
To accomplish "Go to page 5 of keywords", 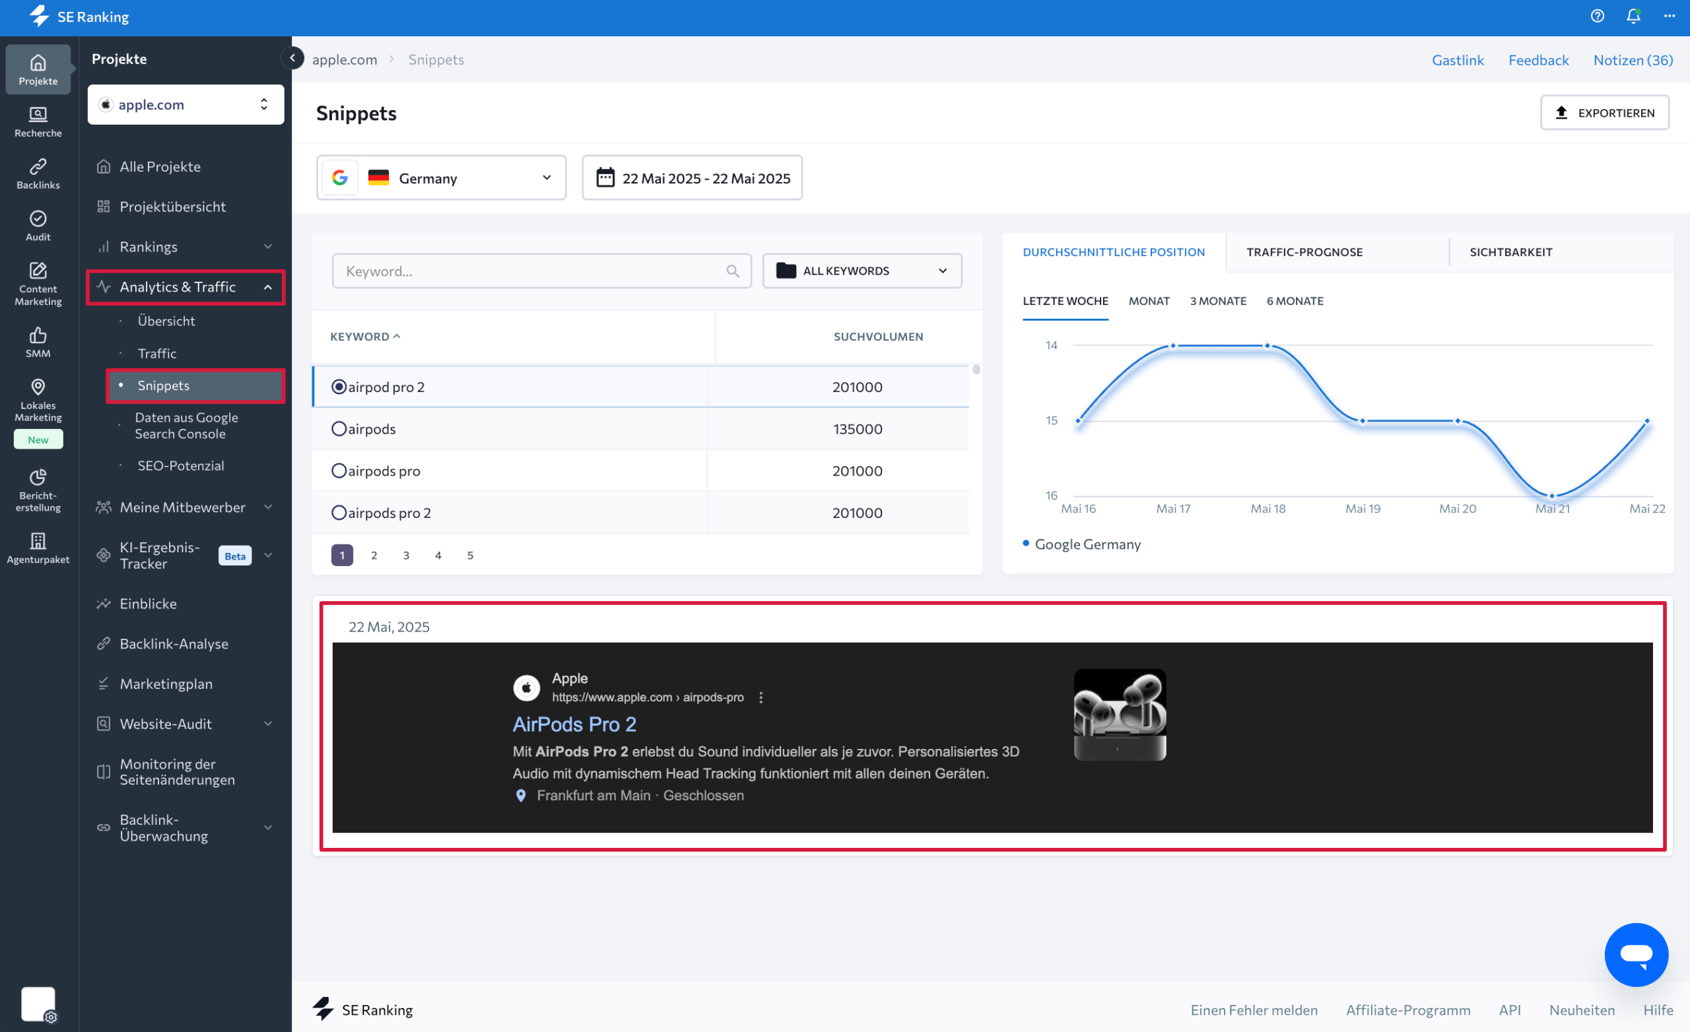I will coord(470,556).
